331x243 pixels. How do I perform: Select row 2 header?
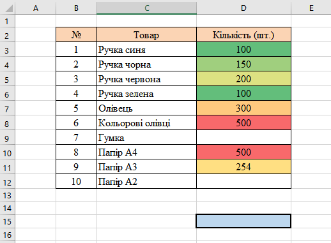click(8, 35)
